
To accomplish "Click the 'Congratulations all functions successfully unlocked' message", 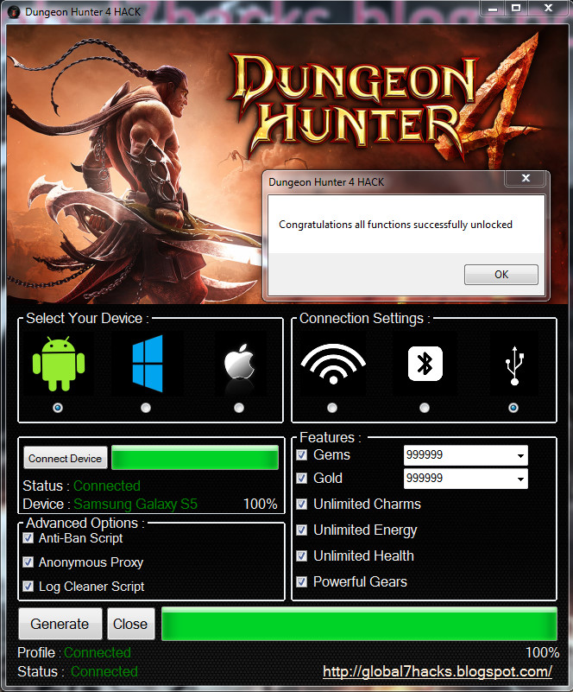I will click(395, 225).
